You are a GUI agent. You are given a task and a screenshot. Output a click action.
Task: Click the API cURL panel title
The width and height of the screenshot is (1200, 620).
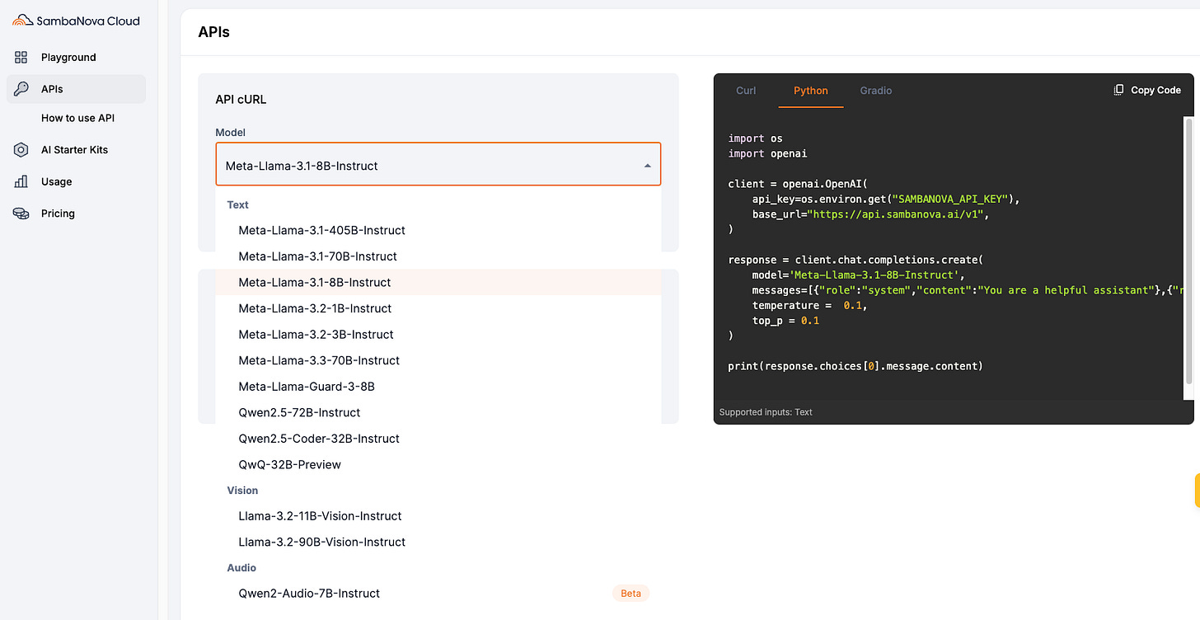(x=241, y=100)
